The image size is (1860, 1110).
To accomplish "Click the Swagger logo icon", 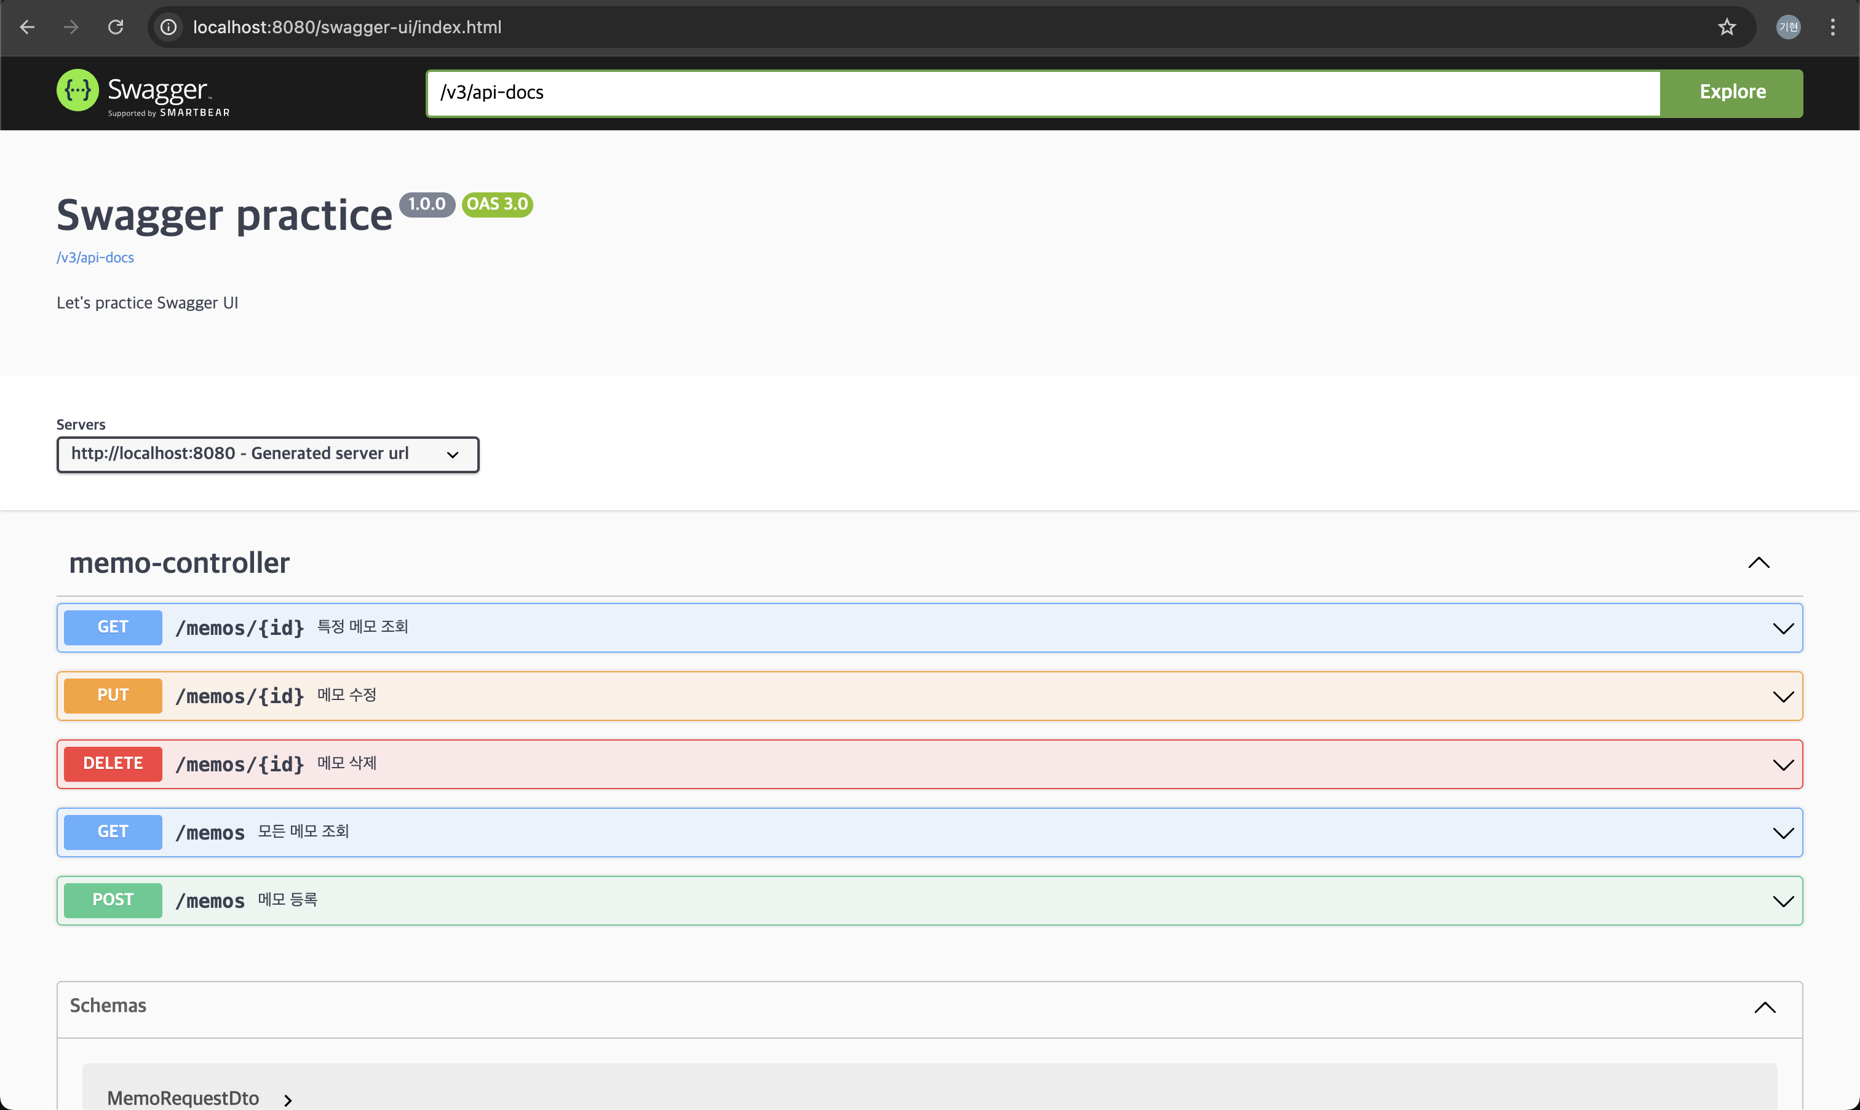I will point(77,91).
